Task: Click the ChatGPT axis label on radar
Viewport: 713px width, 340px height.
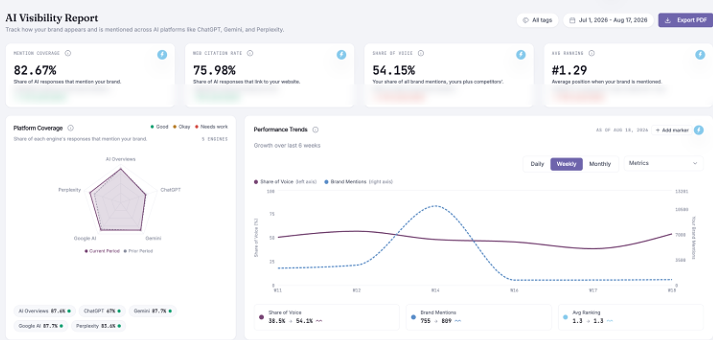Action: 171,190
